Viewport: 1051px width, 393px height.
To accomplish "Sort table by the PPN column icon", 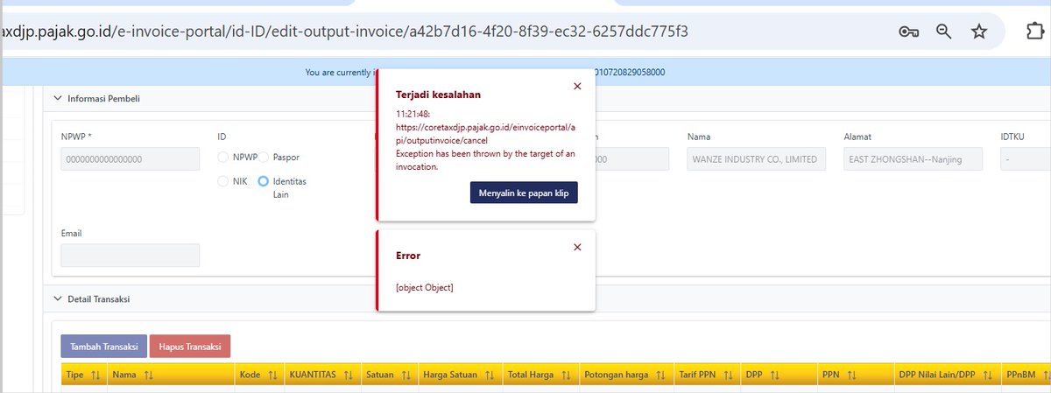I will pos(852,375).
